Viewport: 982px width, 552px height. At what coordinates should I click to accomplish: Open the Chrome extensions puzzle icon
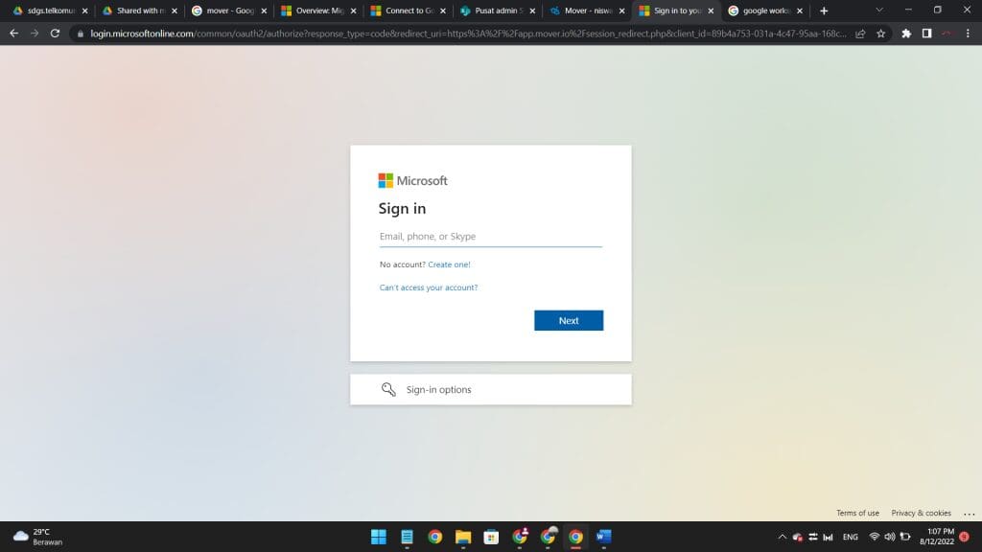(x=906, y=34)
